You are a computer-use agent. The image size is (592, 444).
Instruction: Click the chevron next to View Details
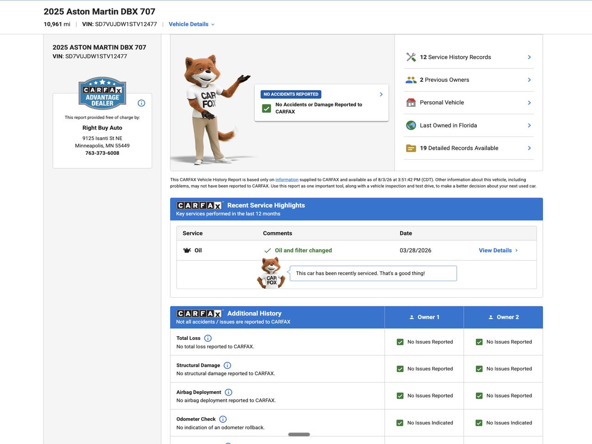point(516,251)
